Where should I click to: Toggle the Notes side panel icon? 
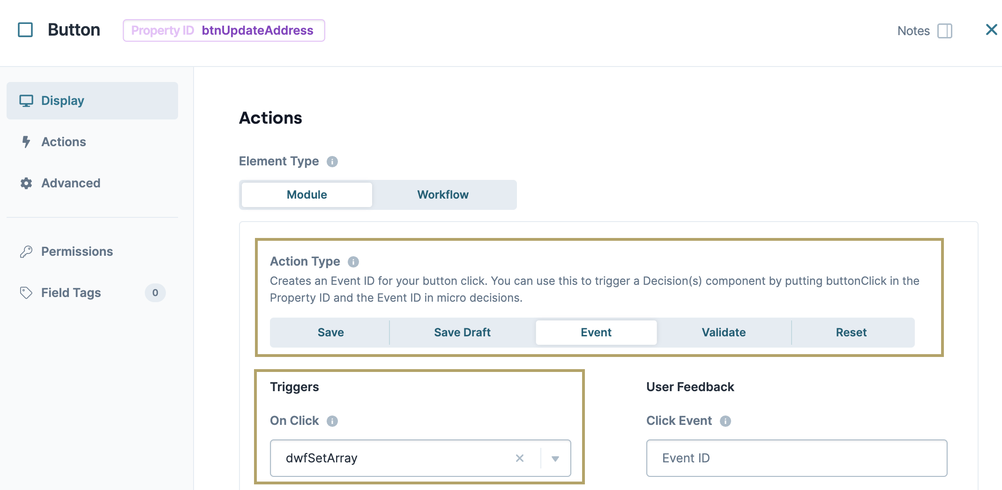tap(944, 31)
